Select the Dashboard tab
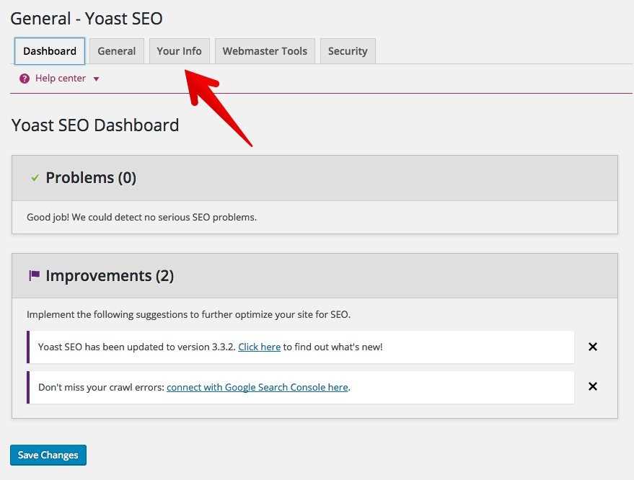 coord(49,50)
